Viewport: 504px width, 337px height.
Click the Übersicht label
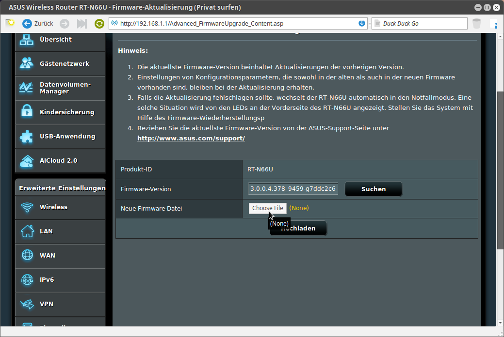(56, 40)
